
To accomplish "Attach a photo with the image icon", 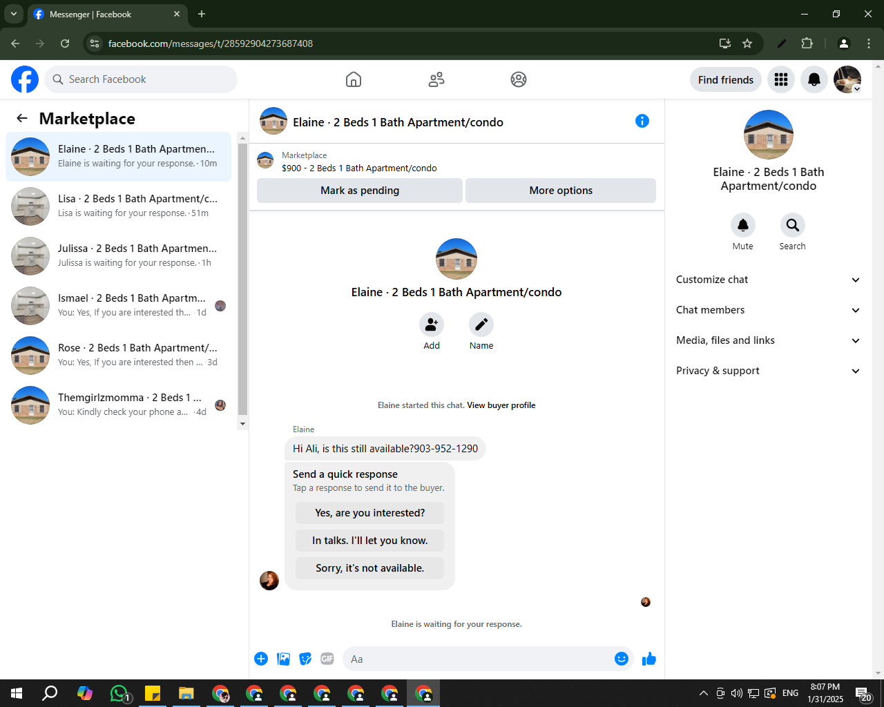I will (x=283, y=659).
